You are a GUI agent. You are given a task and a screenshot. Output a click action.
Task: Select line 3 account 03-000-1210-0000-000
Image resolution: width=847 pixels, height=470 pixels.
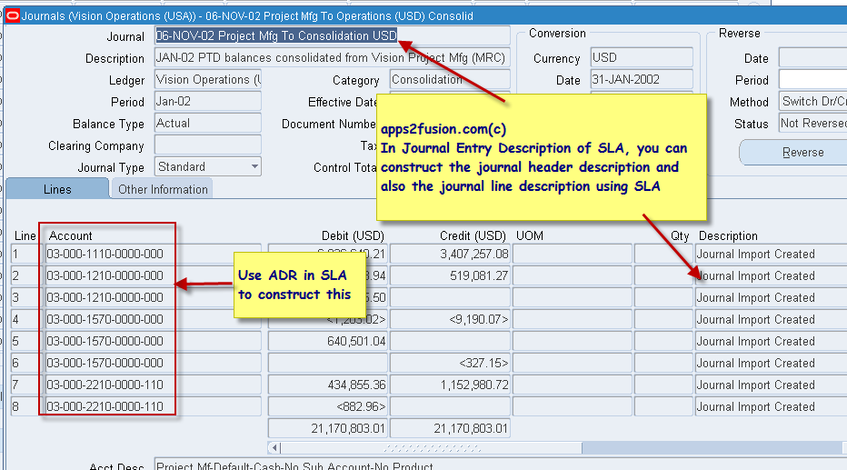[x=153, y=297]
